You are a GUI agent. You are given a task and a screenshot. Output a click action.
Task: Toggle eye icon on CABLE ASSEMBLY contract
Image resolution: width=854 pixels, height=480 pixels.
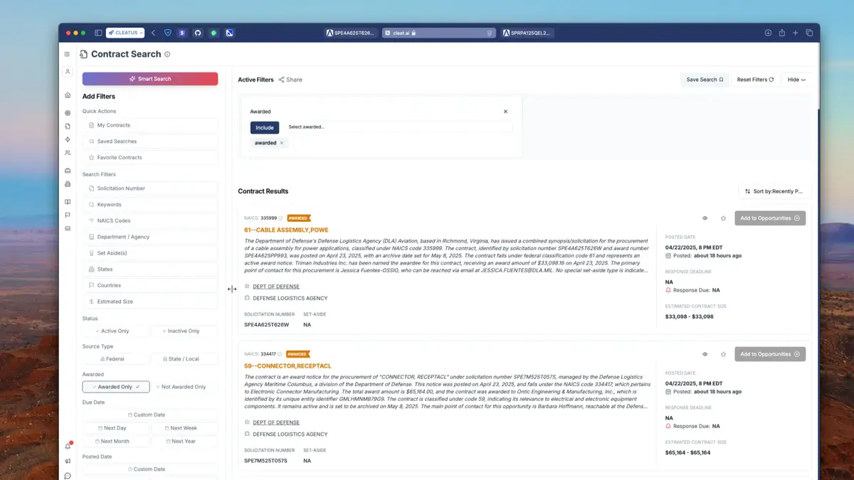(x=705, y=218)
